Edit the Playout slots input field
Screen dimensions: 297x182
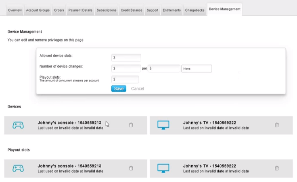click(125, 80)
